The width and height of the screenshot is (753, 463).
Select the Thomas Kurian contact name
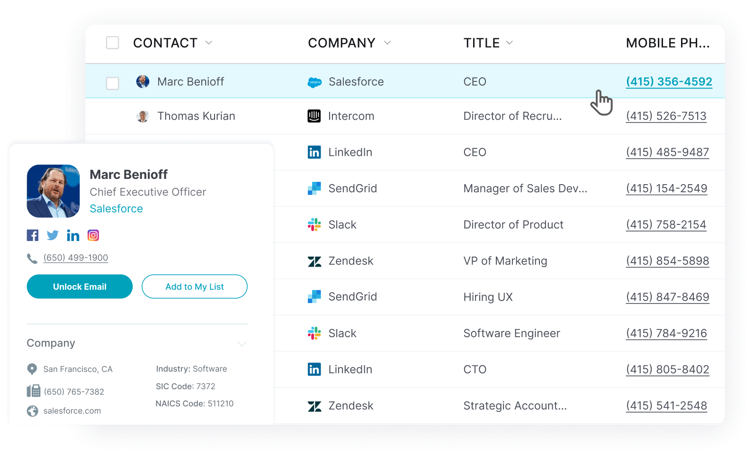(196, 116)
